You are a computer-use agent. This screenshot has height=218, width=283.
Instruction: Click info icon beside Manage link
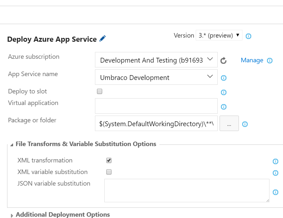(270, 60)
